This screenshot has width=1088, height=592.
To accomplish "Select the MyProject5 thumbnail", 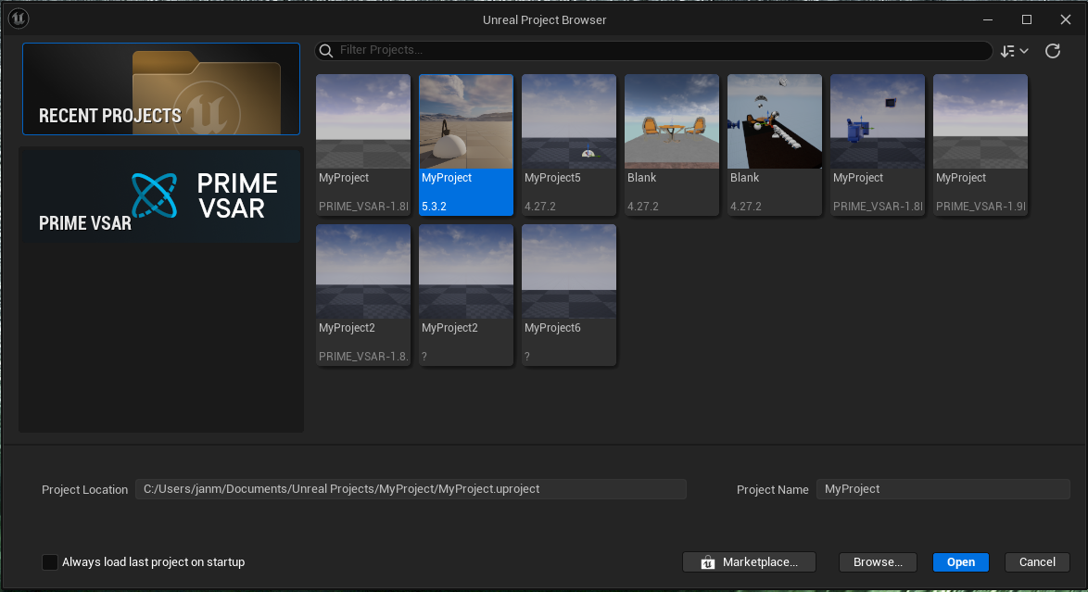I will [x=569, y=121].
